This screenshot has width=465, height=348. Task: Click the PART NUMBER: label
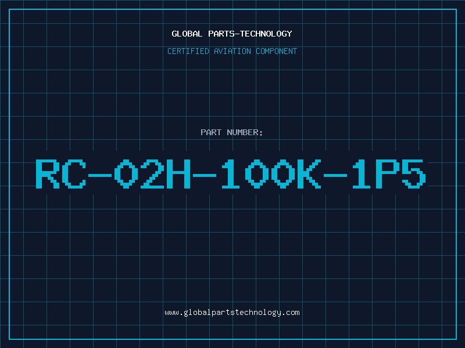click(x=232, y=132)
